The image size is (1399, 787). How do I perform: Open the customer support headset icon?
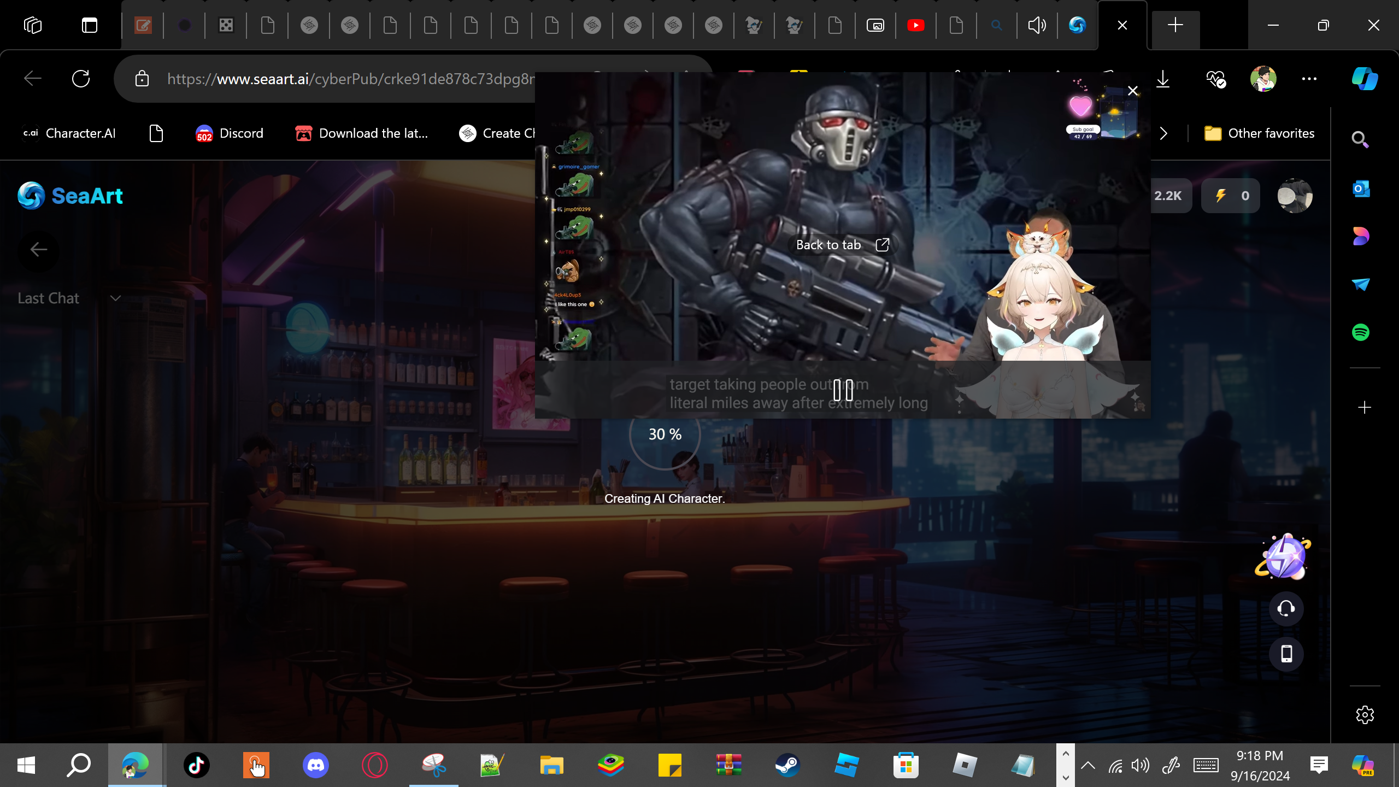(x=1286, y=608)
